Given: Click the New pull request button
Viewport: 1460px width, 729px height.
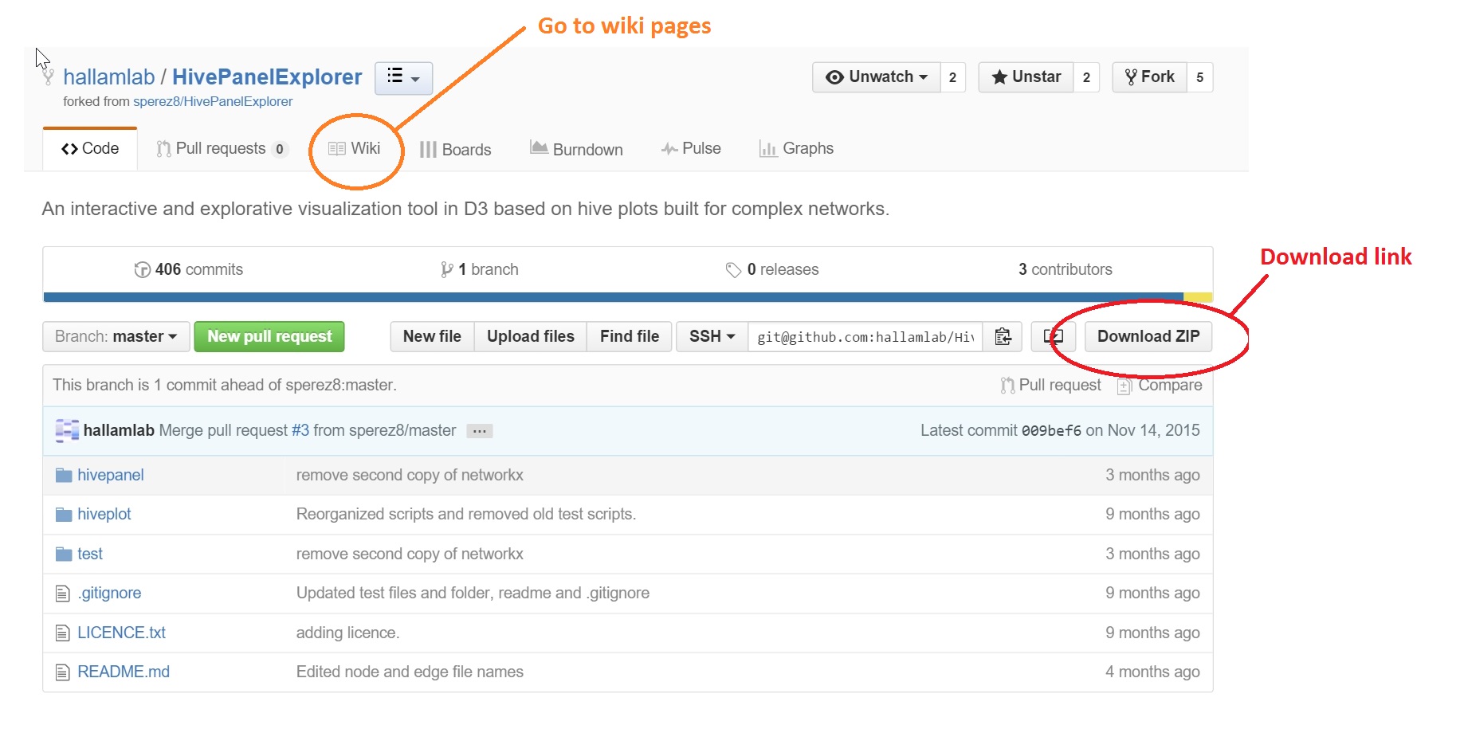Looking at the screenshot, I should [x=269, y=337].
